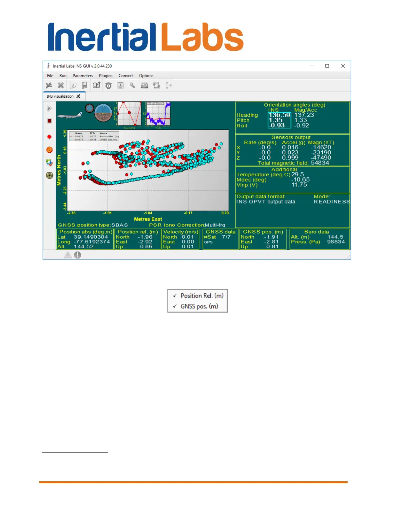Click the green-blue arrows checkmark sidebar icon
Image resolution: width=401 pixels, height=519 pixels.
click(49, 163)
